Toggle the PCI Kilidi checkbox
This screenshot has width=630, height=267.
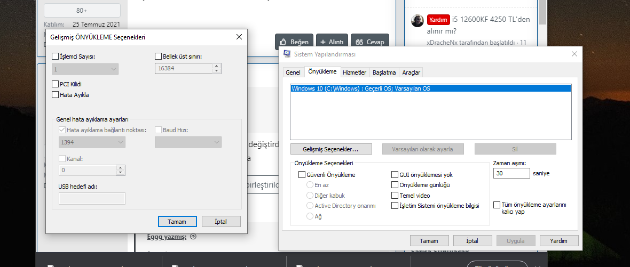click(x=55, y=84)
